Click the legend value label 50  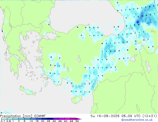coord(77,121)
